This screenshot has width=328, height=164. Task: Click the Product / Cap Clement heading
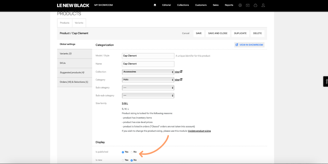(74, 33)
